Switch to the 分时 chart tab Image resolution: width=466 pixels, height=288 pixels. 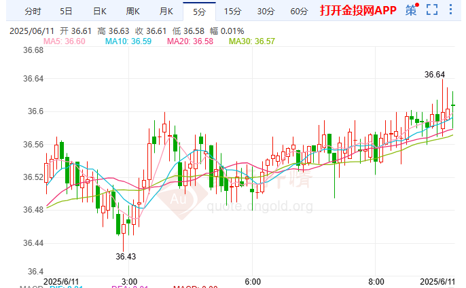(x=33, y=12)
